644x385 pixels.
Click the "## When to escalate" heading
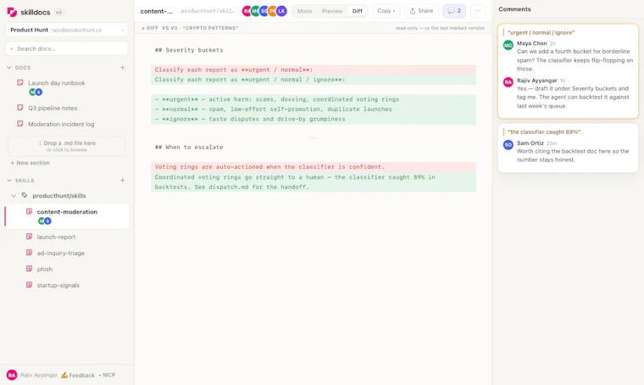pyautogui.click(x=189, y=147)
